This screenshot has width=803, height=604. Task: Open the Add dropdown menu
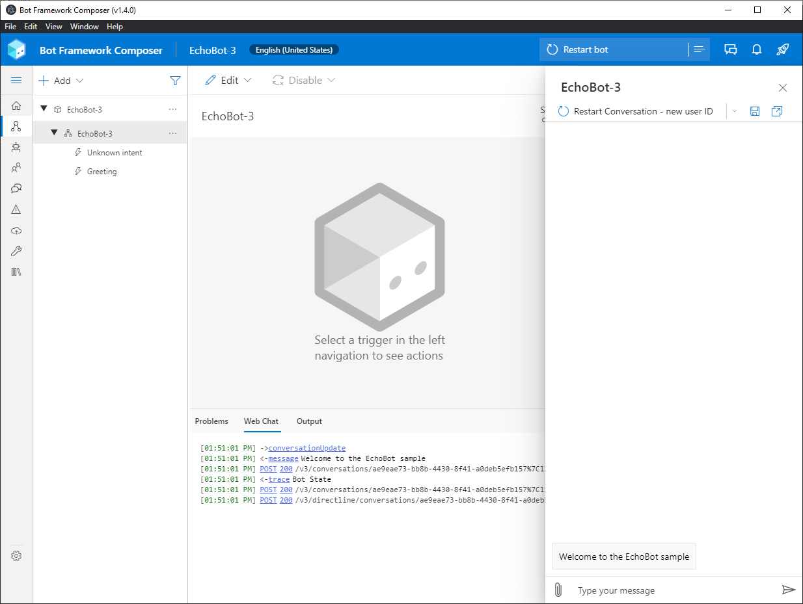pyautogui.click(x=61, y=81)
